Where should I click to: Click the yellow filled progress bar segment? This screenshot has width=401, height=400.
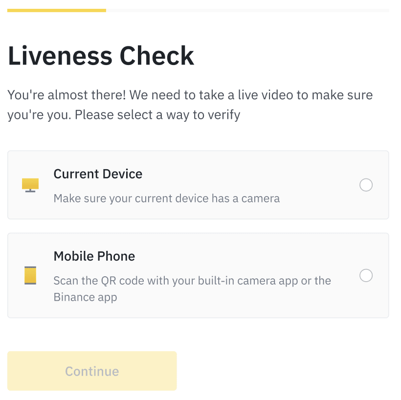pos(56,10)
